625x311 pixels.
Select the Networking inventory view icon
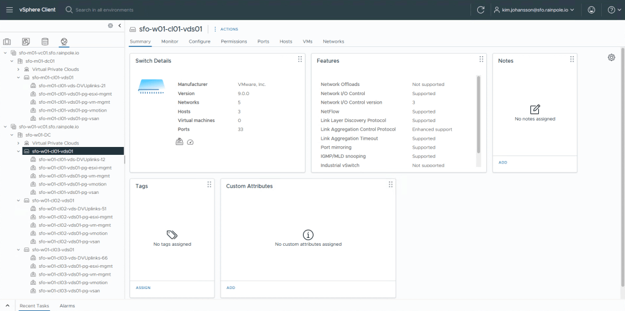pos(64,41)
